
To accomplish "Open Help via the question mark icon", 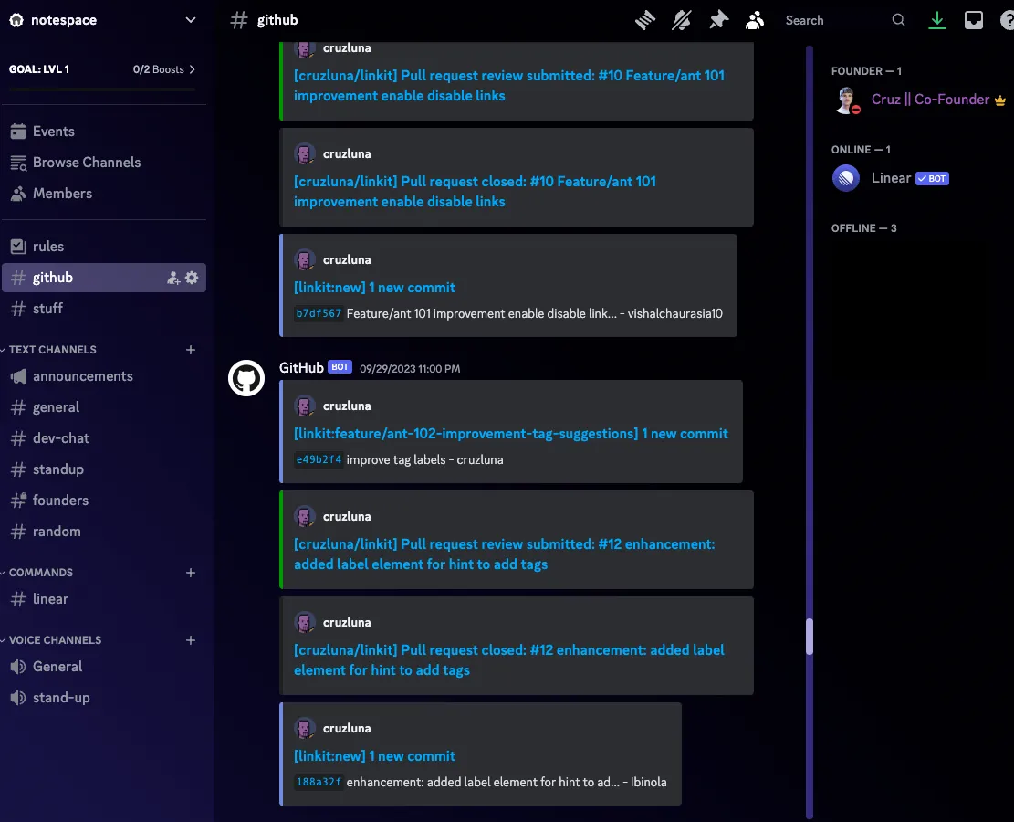I will 1006,19.
